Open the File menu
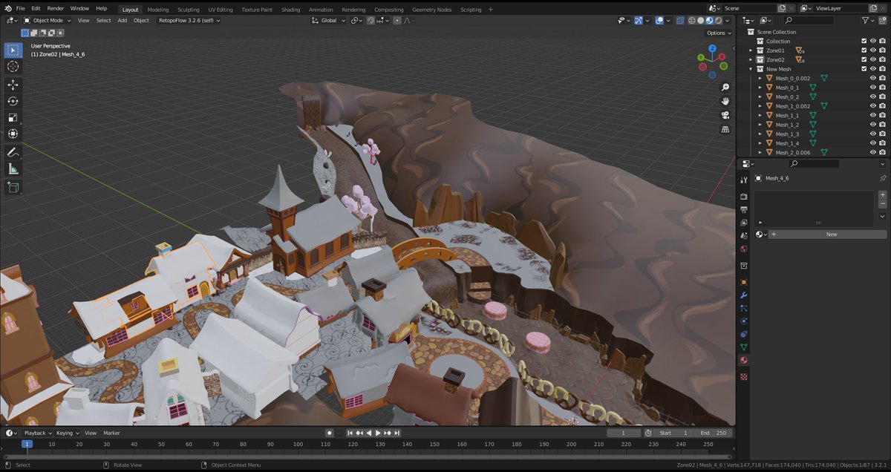Screen dimensions: 891x472 [x=21, y=8]
